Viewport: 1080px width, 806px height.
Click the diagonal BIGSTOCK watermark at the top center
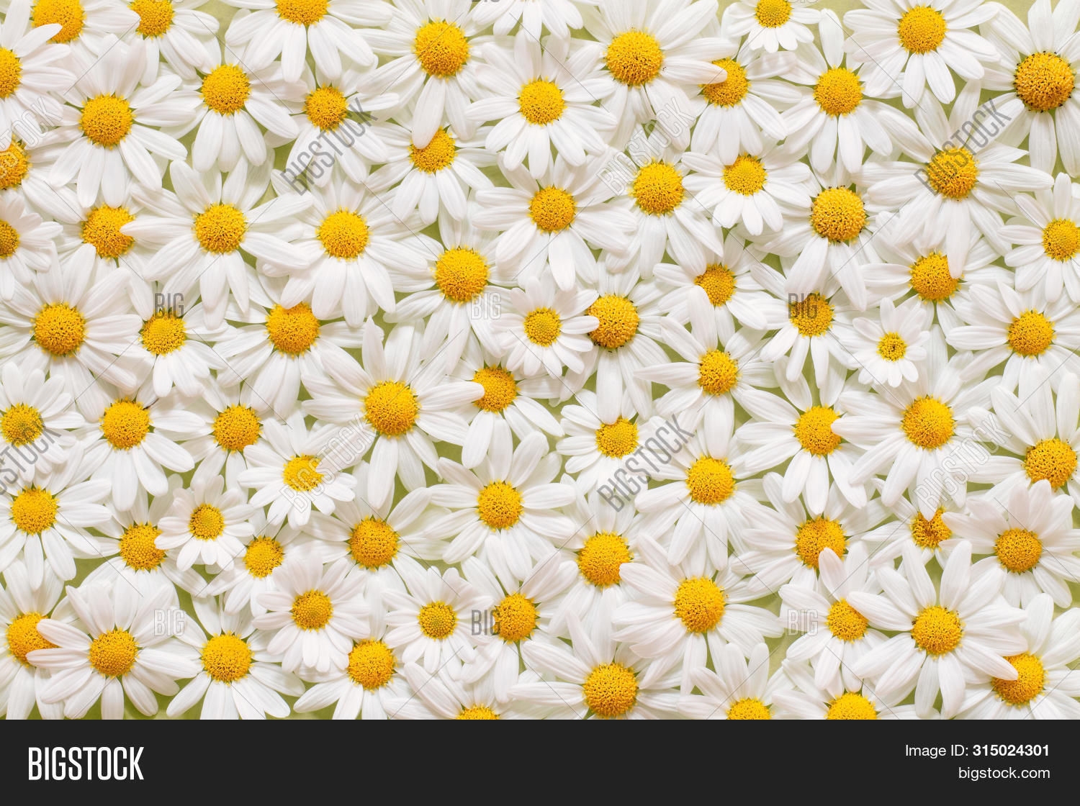646,147
